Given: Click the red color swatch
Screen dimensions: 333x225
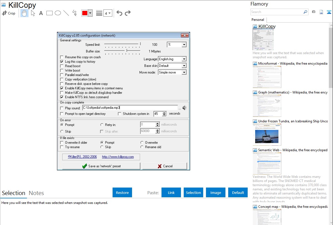Looking at the screenshot, I should [85, 13].
